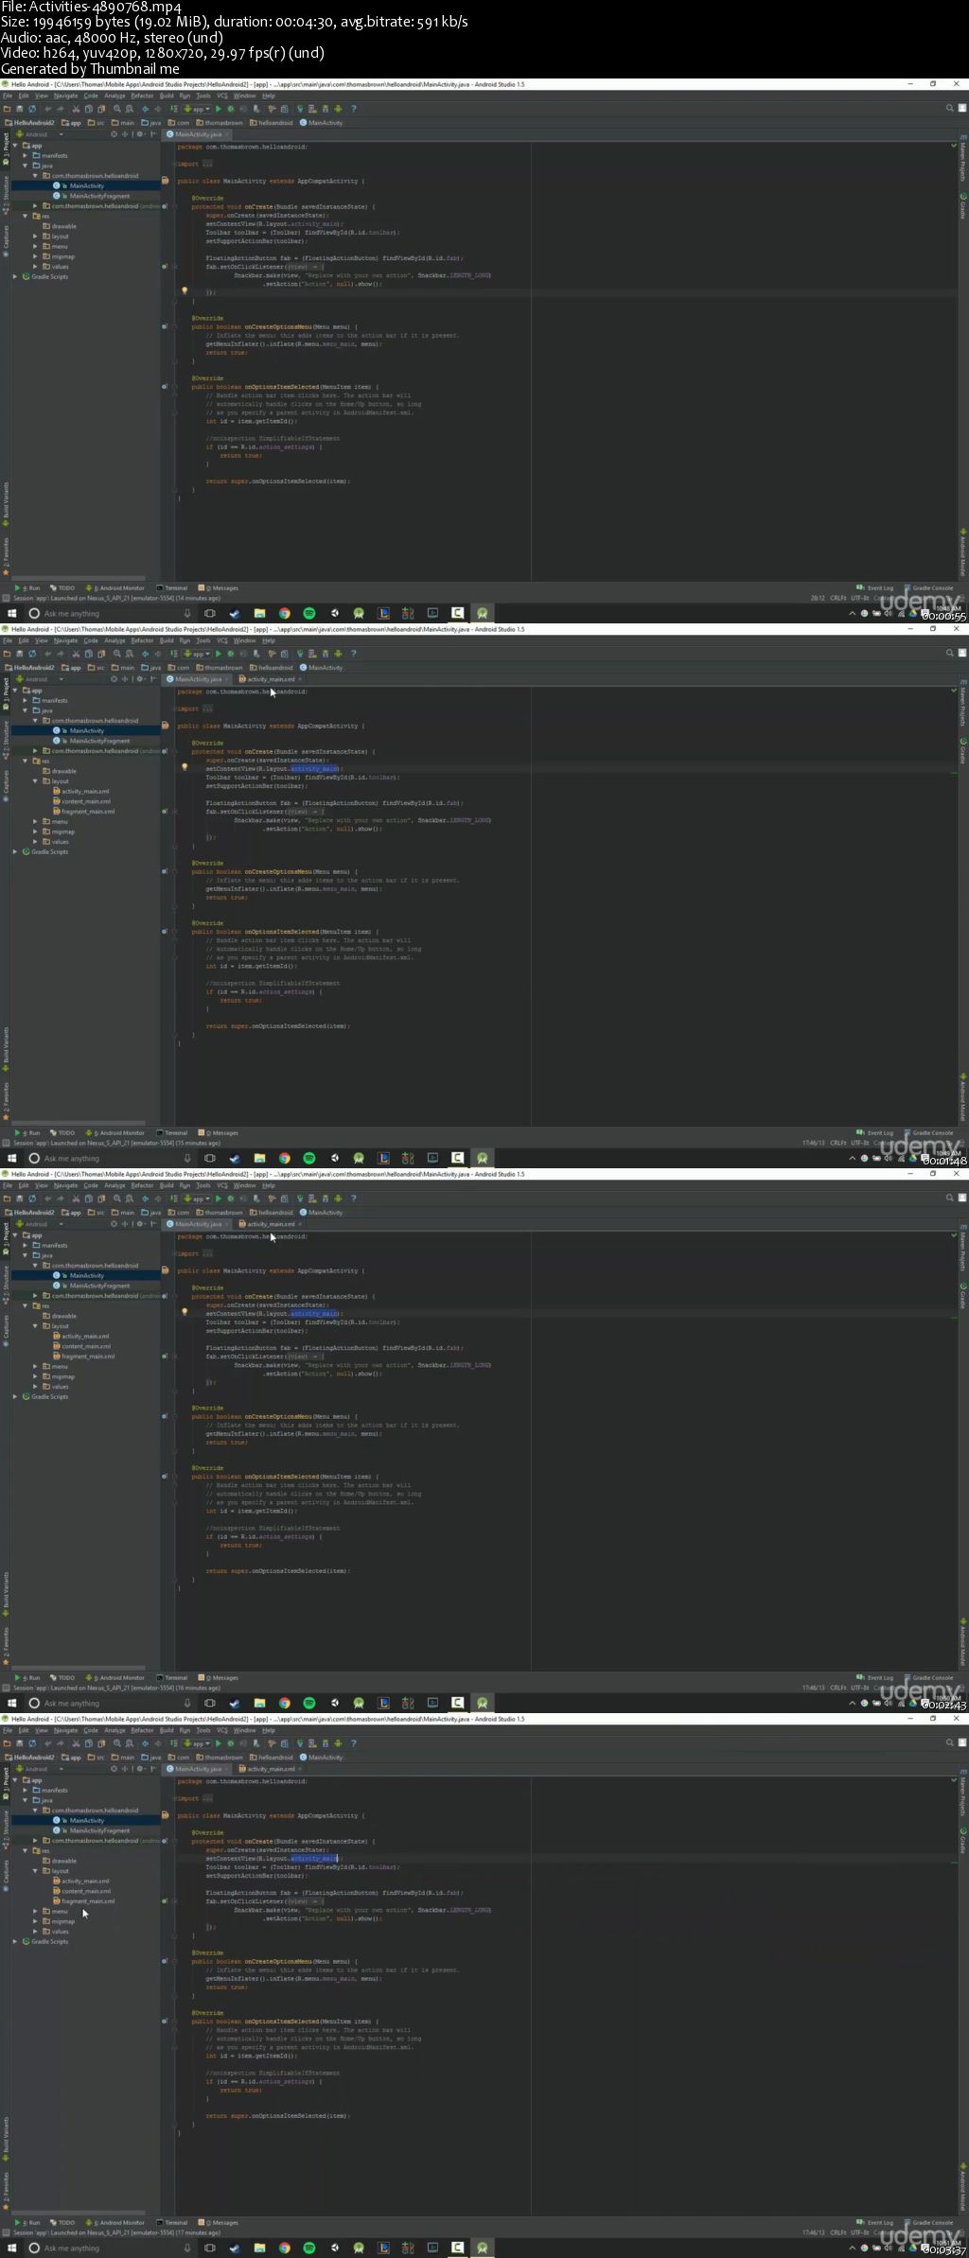
Task: Click Collapse All icon in 00:02:43 frame Project panel
Action: 125,1224
